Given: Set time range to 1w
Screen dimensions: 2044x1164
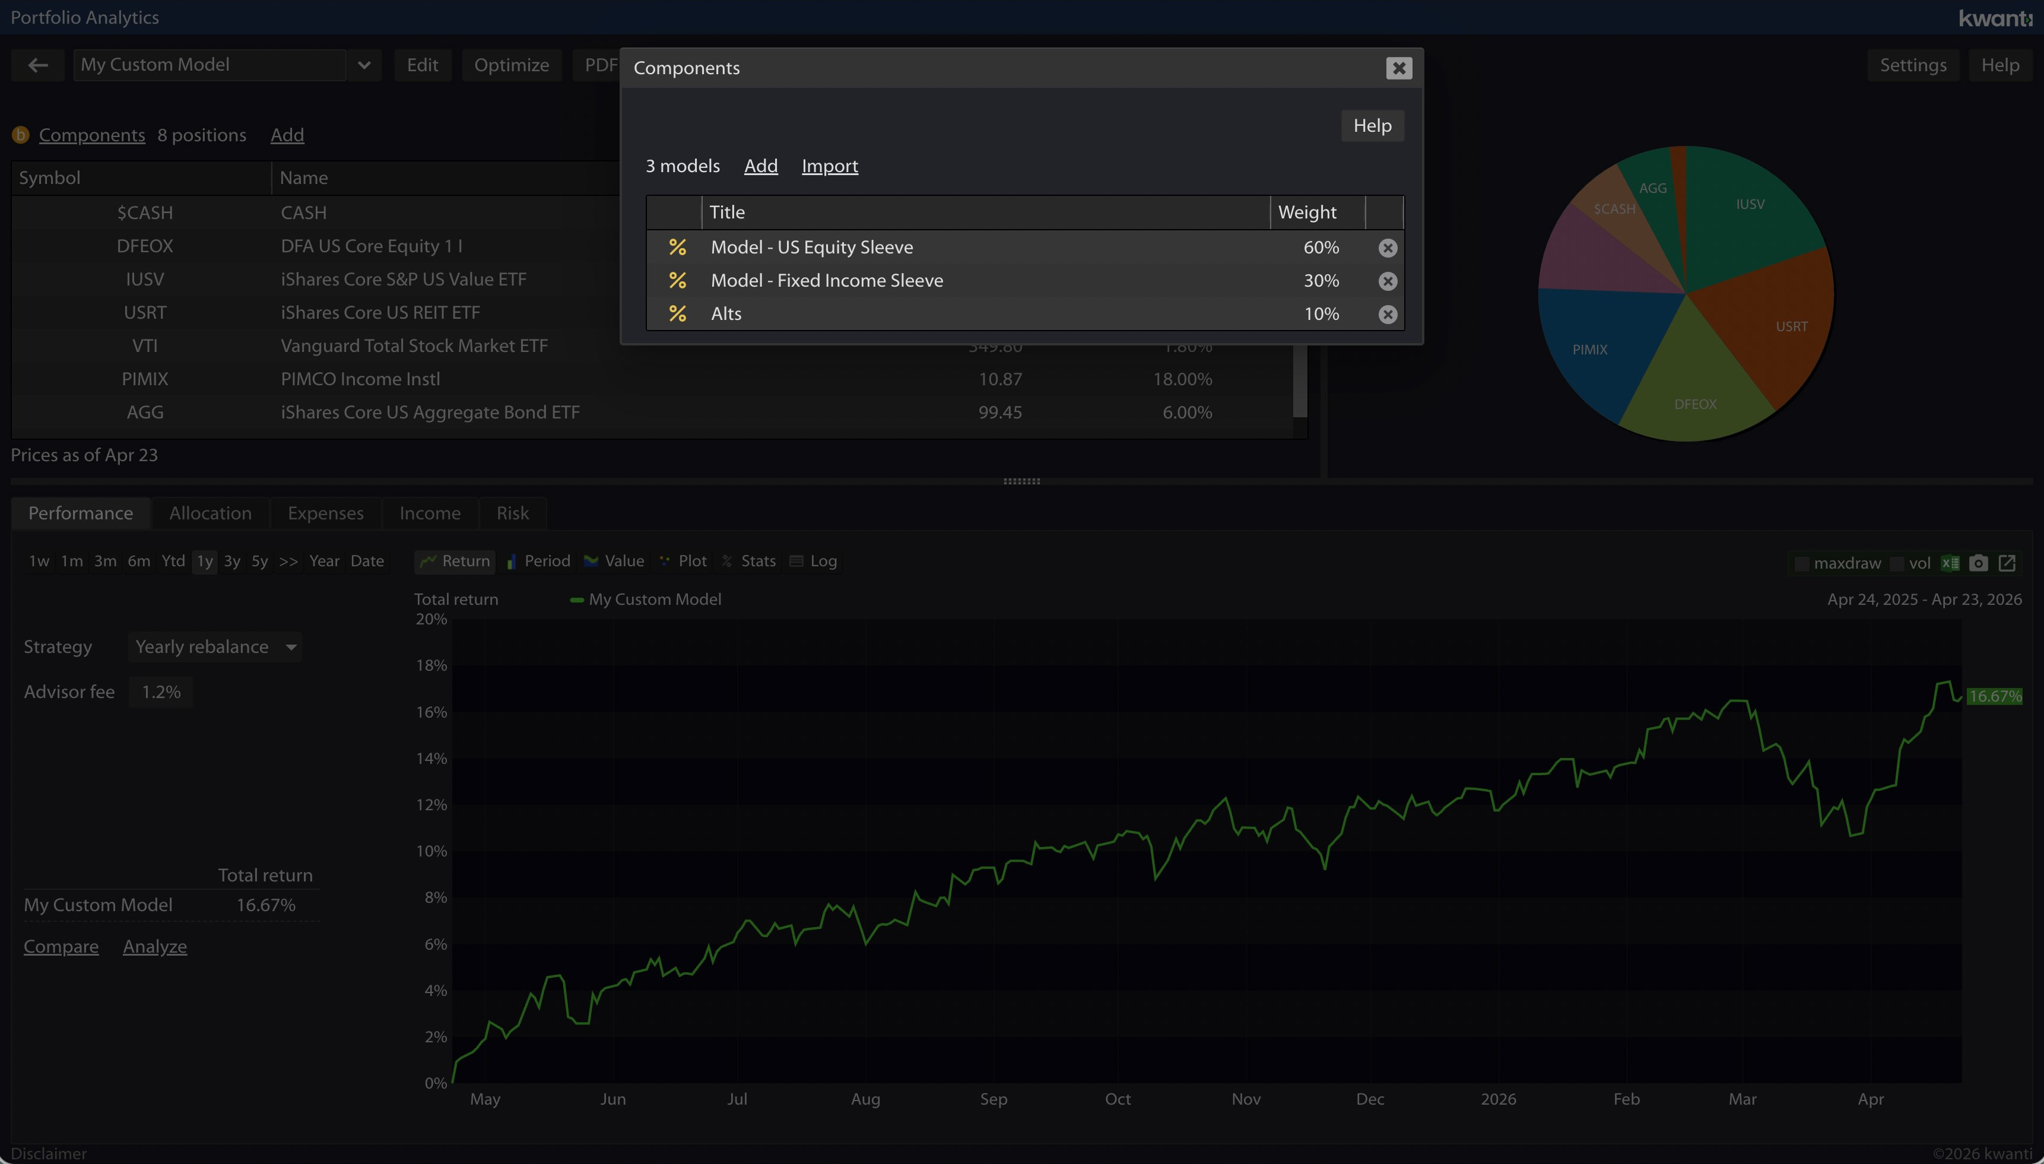Looking at the screenshot, I should [x=39, y=561].
